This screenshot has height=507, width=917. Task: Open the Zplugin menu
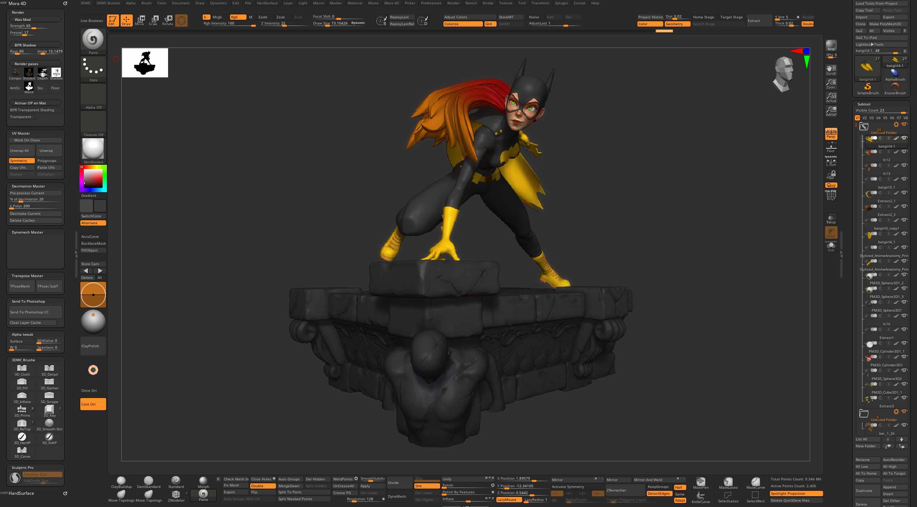click(x=561, y=3)
